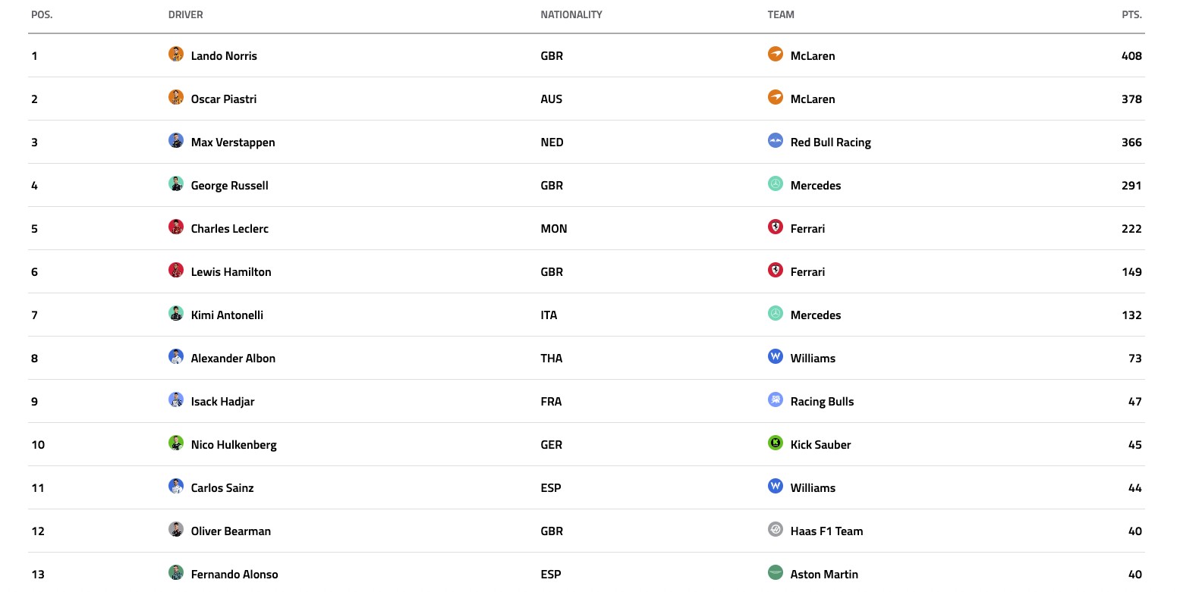The width and height of the screenshot is (1180, 592).
Task: Click the Racing Bulls team logo
Action: tap(775, 400)
